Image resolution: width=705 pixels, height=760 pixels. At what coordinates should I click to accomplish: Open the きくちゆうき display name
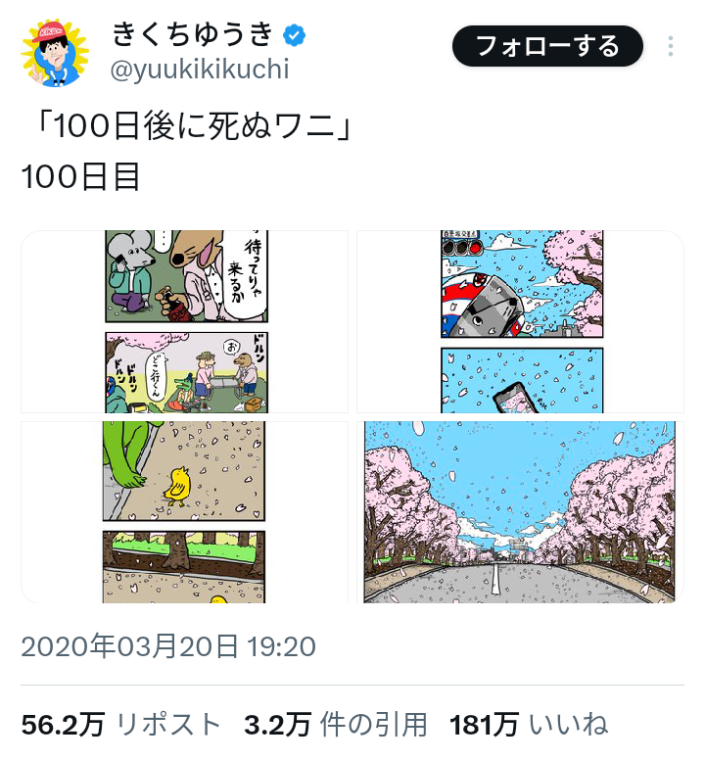pyautogui.click(x=193, y=35)
